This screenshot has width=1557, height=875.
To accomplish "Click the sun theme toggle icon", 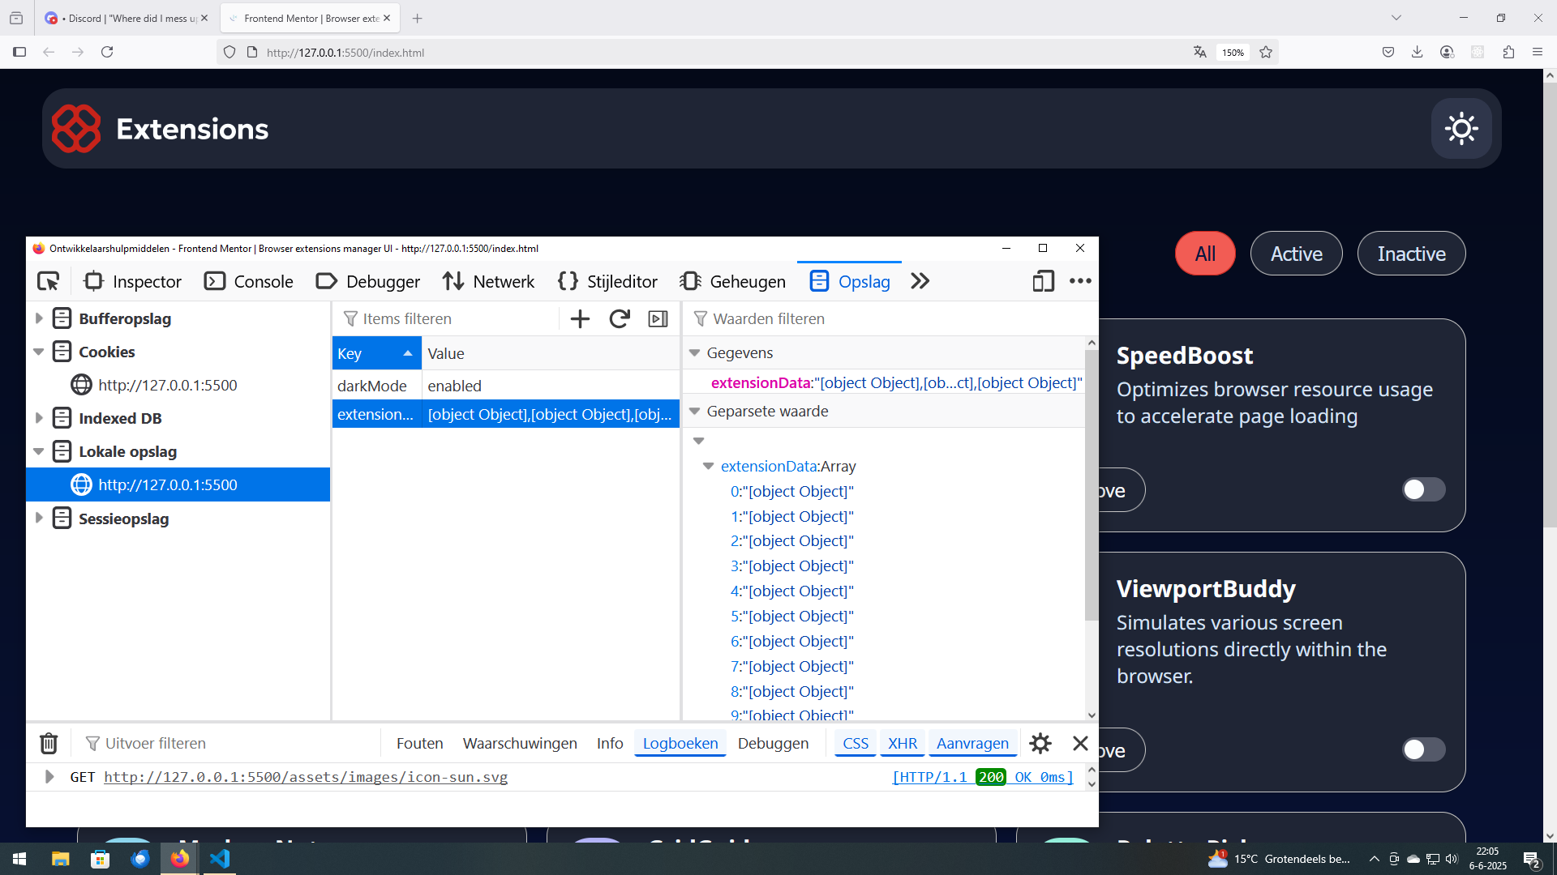I will pos(1461,129).
